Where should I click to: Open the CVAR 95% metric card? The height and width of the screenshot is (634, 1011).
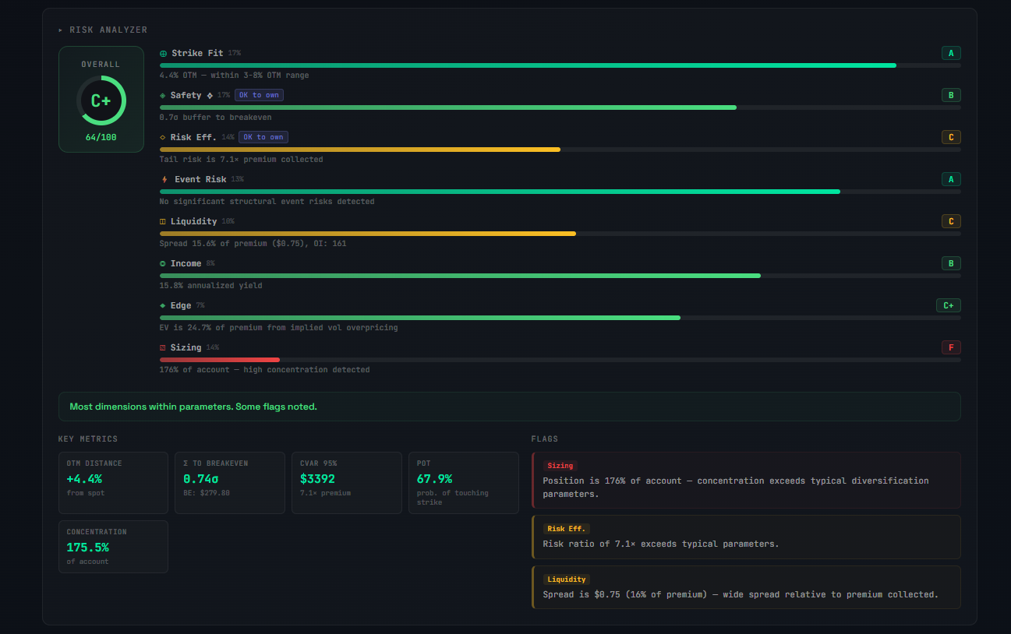tap(346, 482)
